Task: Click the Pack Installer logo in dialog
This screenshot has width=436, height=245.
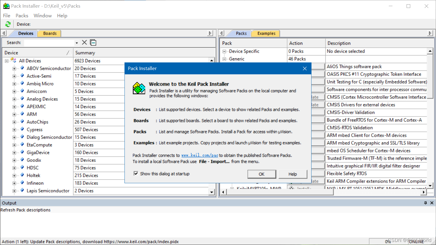Action: point(139,88)
